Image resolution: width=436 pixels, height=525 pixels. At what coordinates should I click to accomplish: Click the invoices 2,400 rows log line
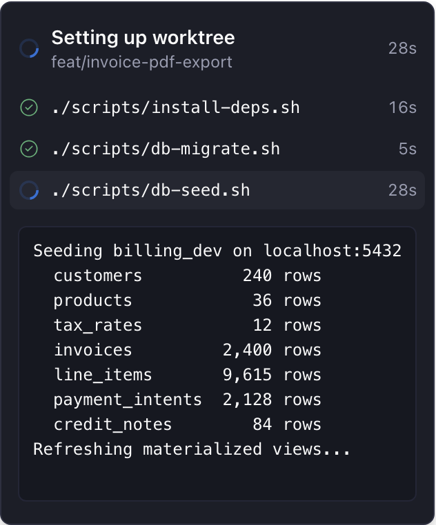pyautogui.click(x=187, y=350)
